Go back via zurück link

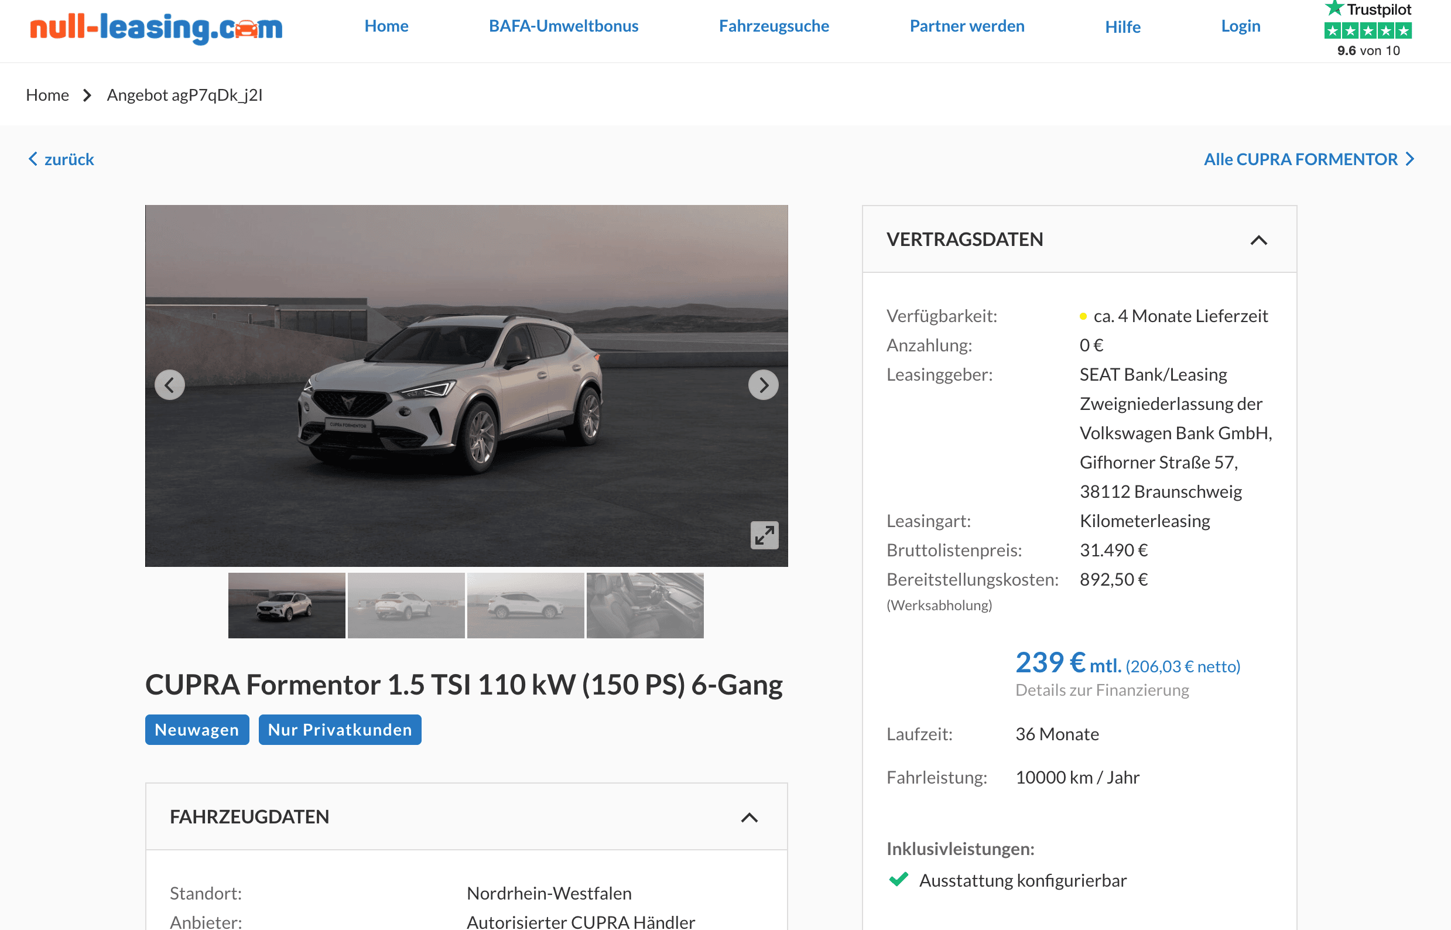[61, 159]
